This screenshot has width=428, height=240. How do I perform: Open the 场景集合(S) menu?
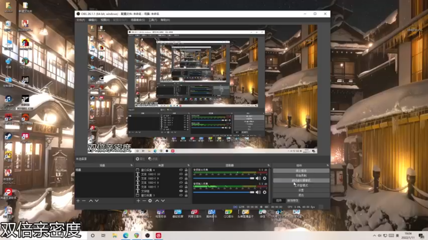pos(138,20)
